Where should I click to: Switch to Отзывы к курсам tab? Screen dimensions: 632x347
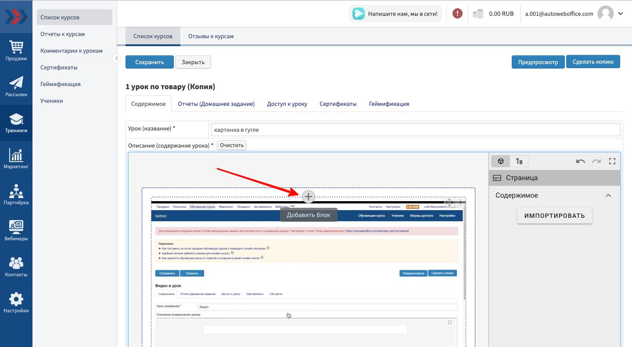click(x=211, y=36)
